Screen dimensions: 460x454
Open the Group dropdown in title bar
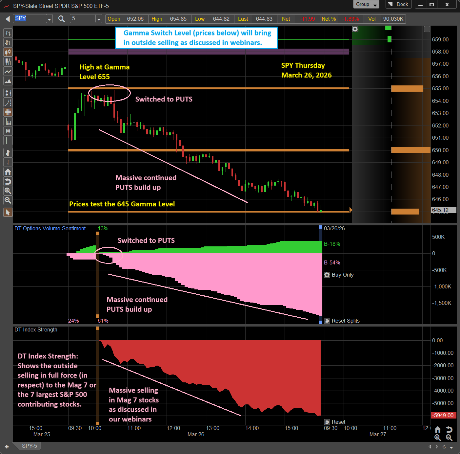(x=366, y=5)
